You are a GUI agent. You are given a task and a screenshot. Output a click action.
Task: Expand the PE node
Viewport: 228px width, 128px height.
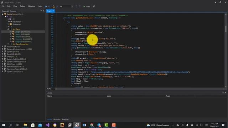[x=8, y=19]
